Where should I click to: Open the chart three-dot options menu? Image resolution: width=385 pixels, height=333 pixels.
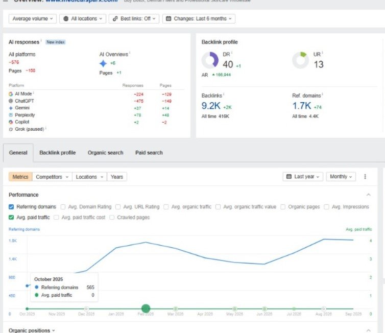pyautogui.click(x=365, y=177)
